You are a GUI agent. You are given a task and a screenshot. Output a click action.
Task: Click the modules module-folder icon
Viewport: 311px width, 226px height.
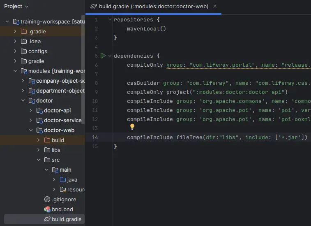(x=24, y=71)
